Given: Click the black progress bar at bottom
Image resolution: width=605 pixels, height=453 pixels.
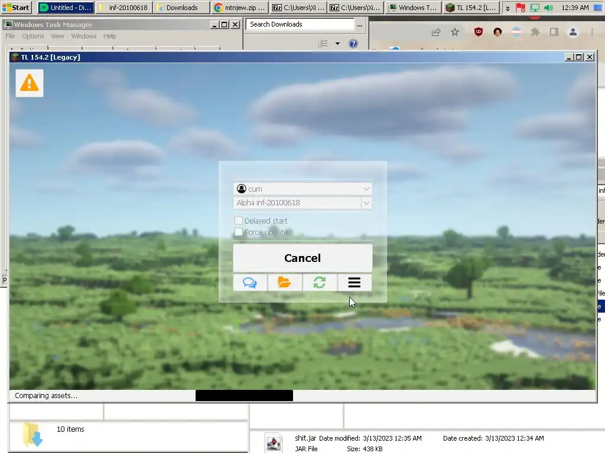Looking at the screenshot, I should [x=244, y=395].
